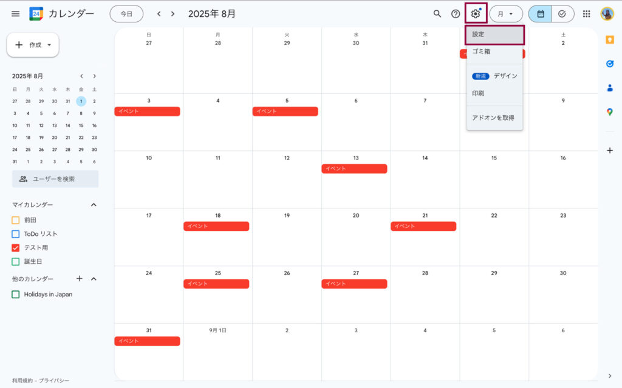622x388 pixels.
Task: Select 設定 from the settings menu
Action: coord(494,35)
